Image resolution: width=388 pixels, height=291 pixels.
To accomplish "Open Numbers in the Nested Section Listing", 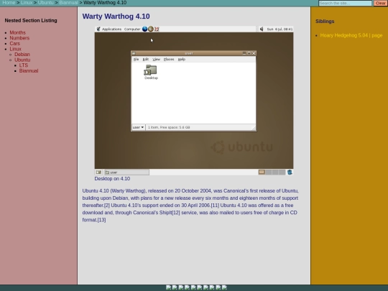I will pos(19,38).
